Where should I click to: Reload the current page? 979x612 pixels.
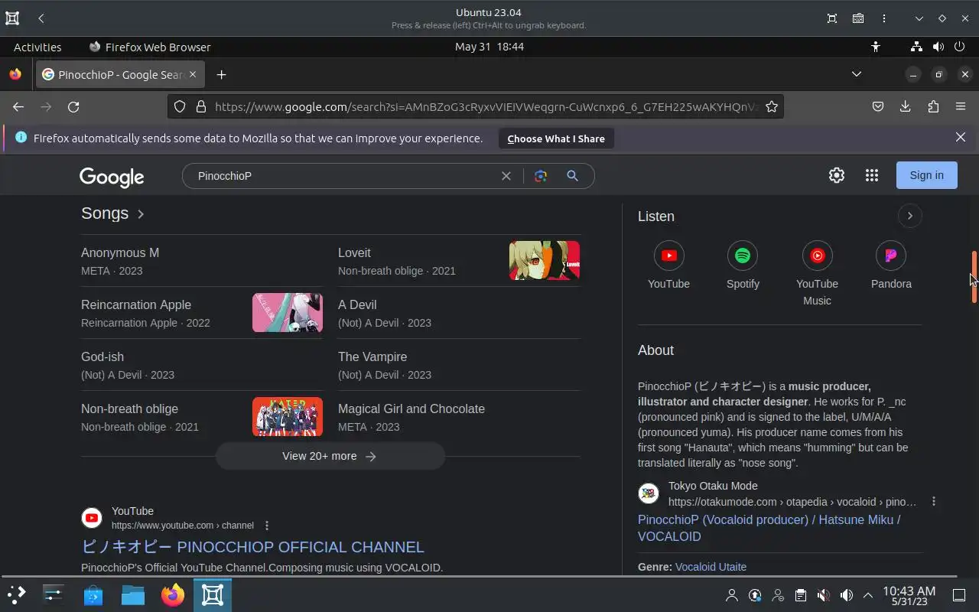pos(73,107)
